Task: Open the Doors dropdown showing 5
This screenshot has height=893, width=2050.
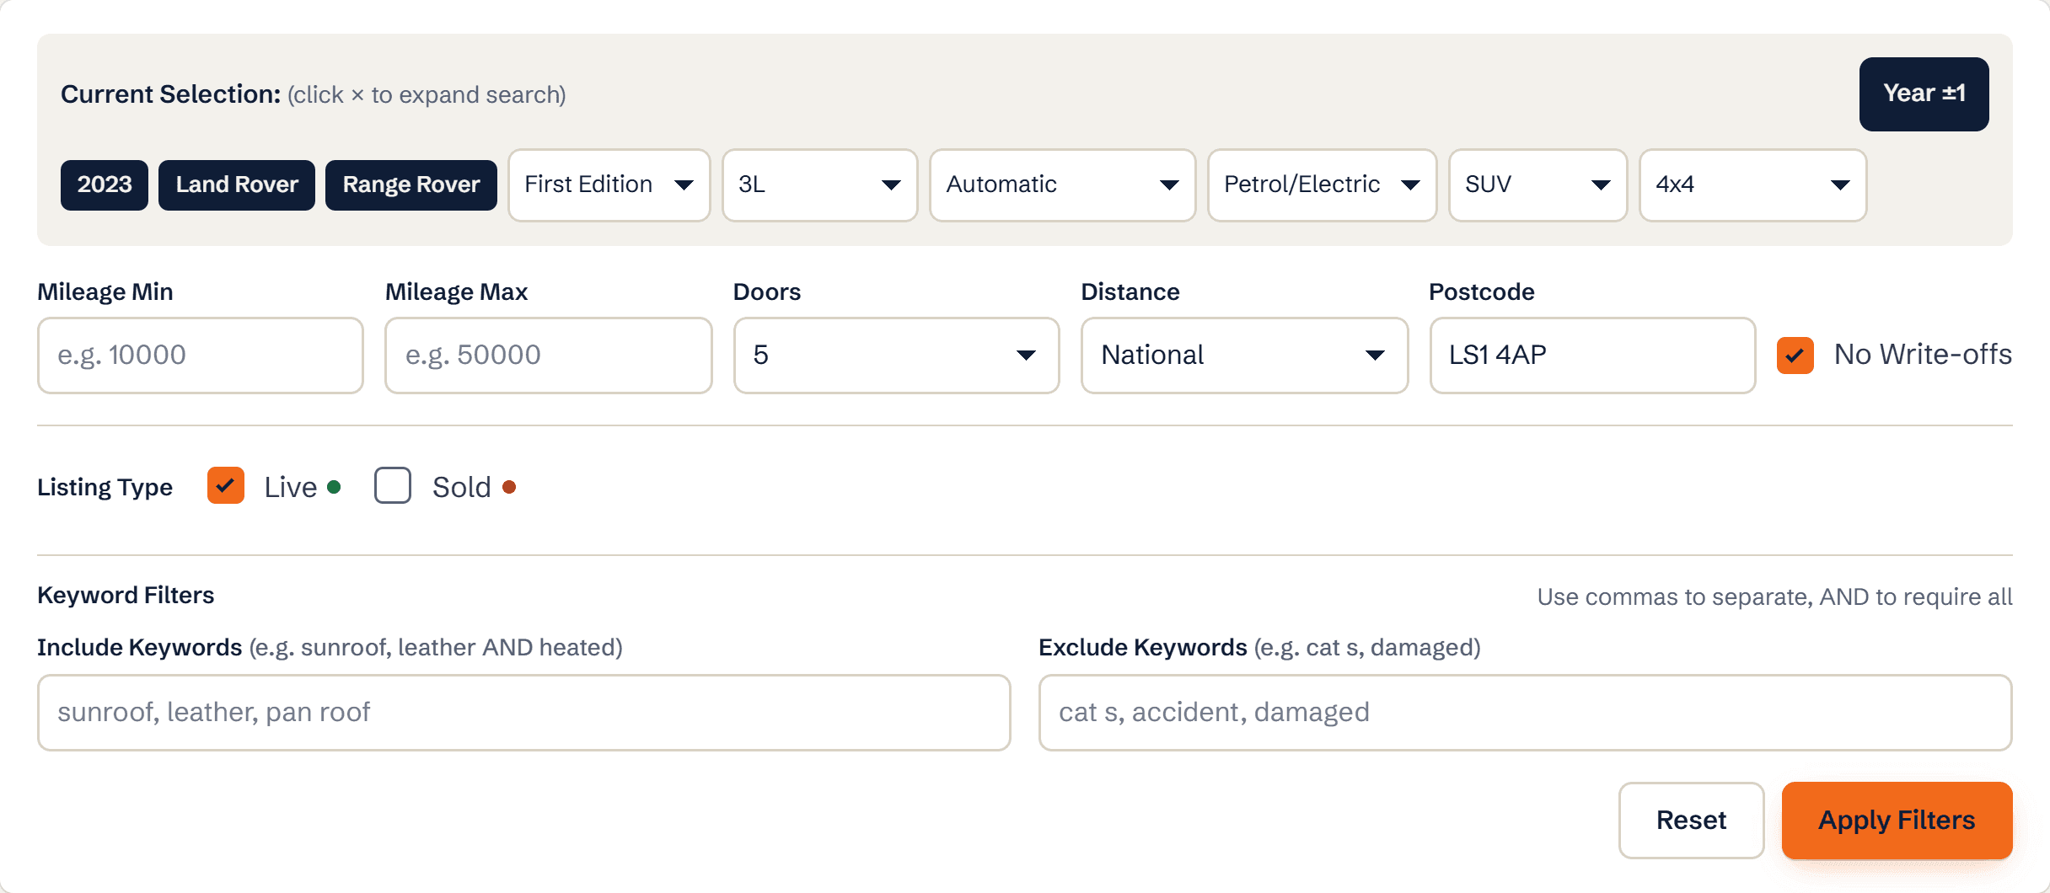Action: [897, 355]
